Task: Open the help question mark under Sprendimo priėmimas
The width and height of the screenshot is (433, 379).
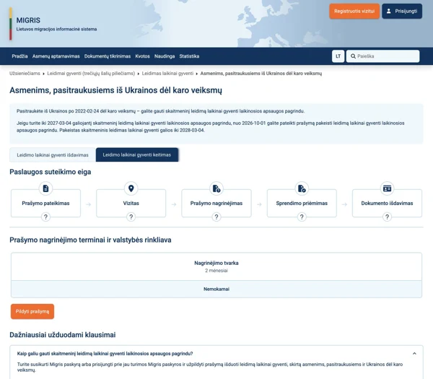Action: (302, 217)
